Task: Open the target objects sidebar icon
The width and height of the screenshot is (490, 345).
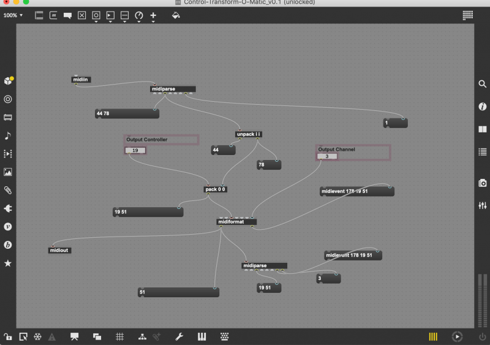Action: [8, 99]
